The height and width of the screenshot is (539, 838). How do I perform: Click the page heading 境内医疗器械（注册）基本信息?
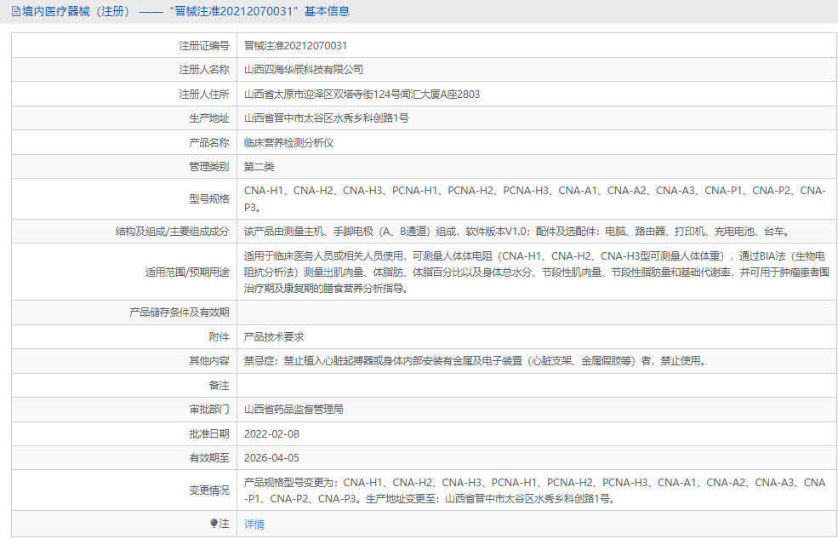(x=186, y=11)
